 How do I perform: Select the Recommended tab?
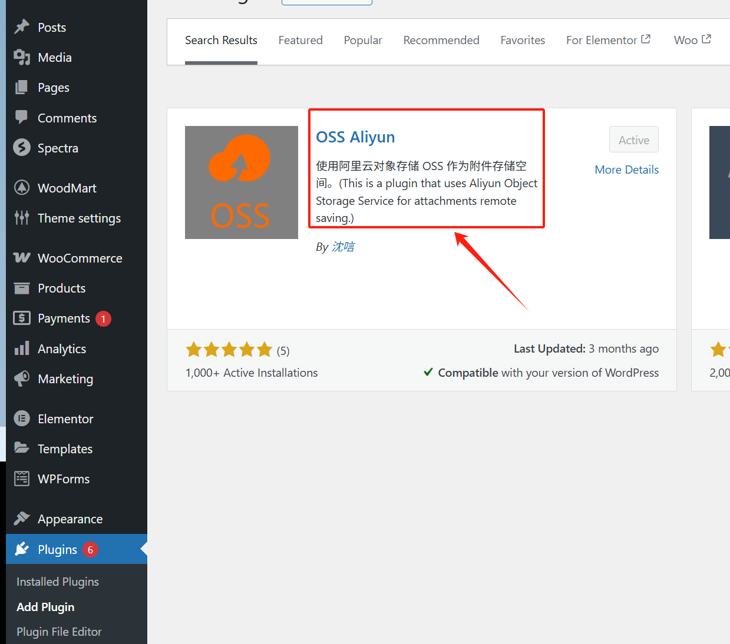click(441, 40)
